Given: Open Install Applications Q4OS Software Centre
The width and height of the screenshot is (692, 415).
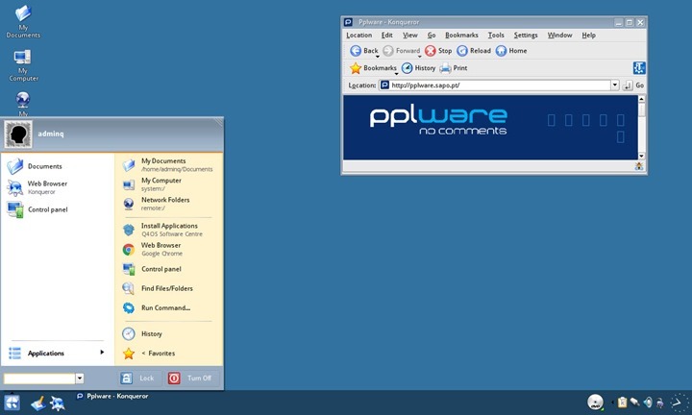Looking at the screenshot, I should [168, 230].
